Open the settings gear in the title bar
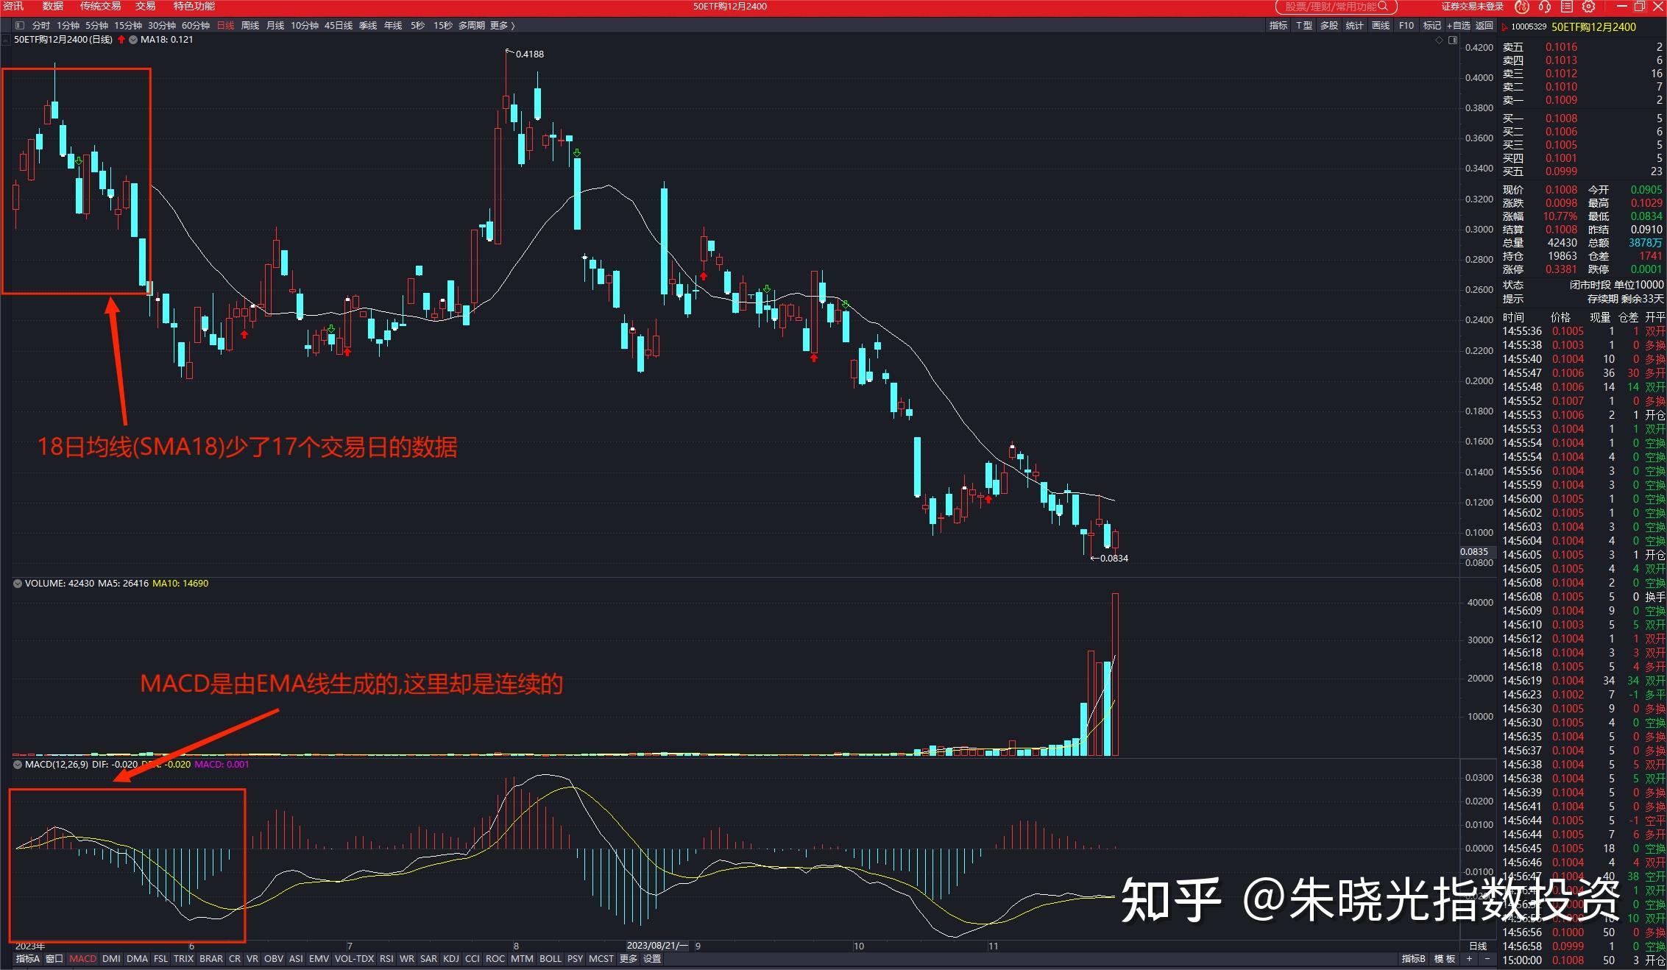 pyautogui.click(x=1588, y=7)
